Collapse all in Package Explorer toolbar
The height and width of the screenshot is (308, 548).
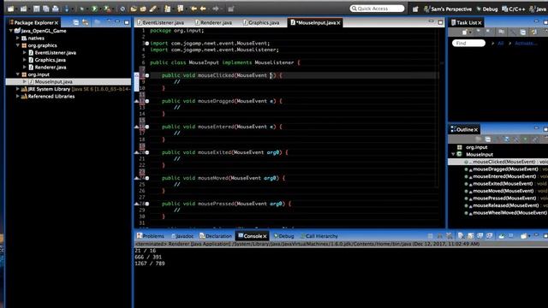[76, 23]
